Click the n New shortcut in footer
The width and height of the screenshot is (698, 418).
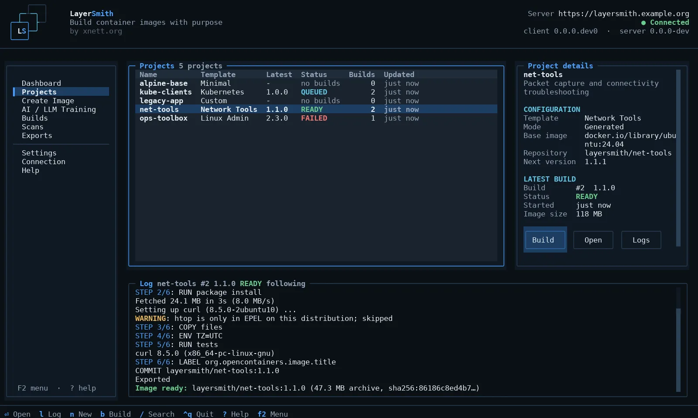[x=81, y=414]
